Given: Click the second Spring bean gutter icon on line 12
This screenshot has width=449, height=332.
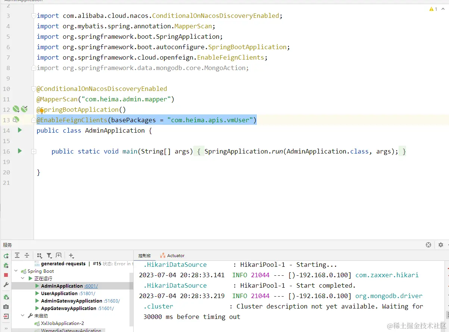Looking at the screenshot, I should point(24,109).
